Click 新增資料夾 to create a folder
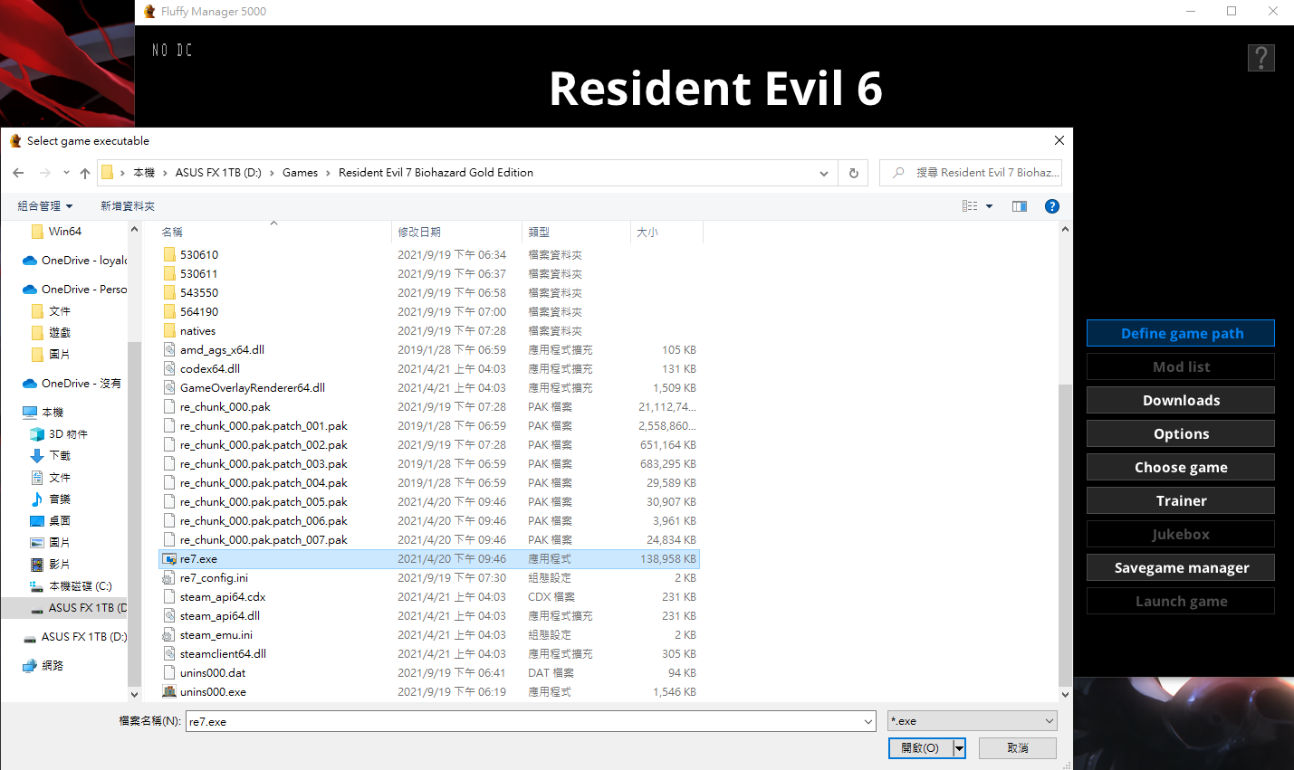Viewport: 1294px width, 770px height. tap(128, 206)
